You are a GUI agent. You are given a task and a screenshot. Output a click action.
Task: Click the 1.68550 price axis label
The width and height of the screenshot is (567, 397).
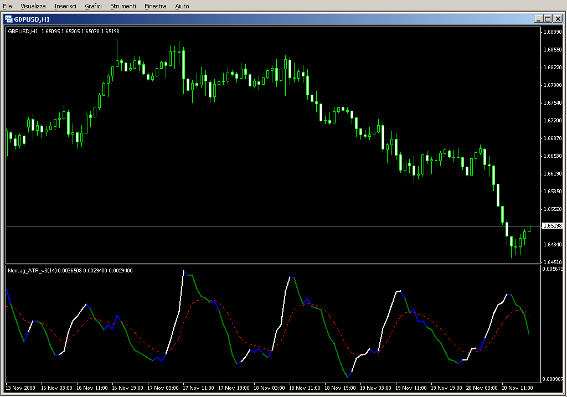[x=553, y=49]
